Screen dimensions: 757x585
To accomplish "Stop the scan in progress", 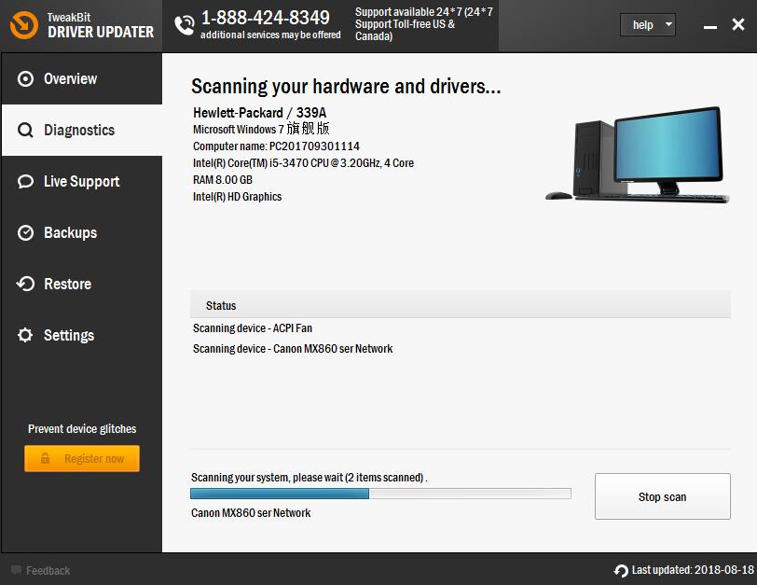I will pos(662,496).
